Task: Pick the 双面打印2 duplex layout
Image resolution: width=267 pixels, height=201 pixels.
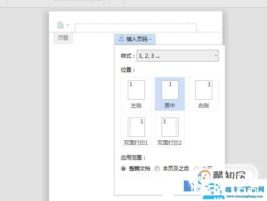Action: (170, 131)
